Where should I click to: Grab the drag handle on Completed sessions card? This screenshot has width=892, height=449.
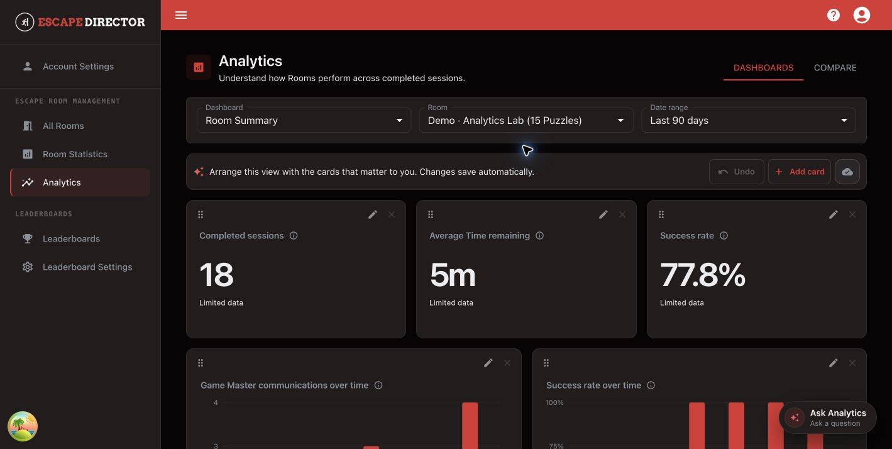pyautogui.click(x=201, y=214)
